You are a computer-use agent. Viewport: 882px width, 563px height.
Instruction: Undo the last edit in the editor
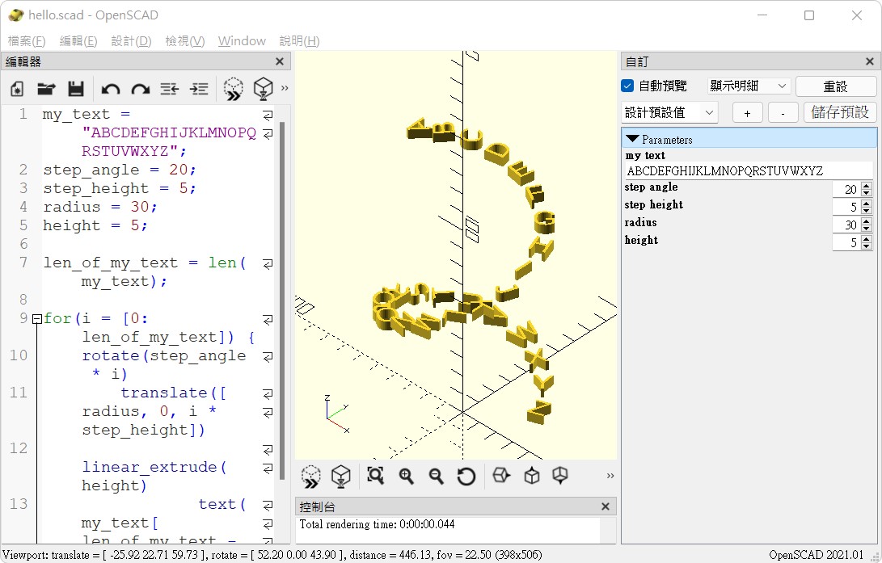click(x=111, y=89)
